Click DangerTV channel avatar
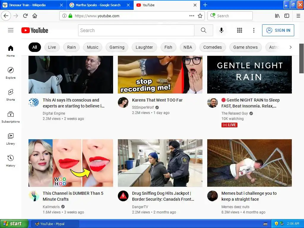Viewport: 304px width, 228px height. click(123, 196)
